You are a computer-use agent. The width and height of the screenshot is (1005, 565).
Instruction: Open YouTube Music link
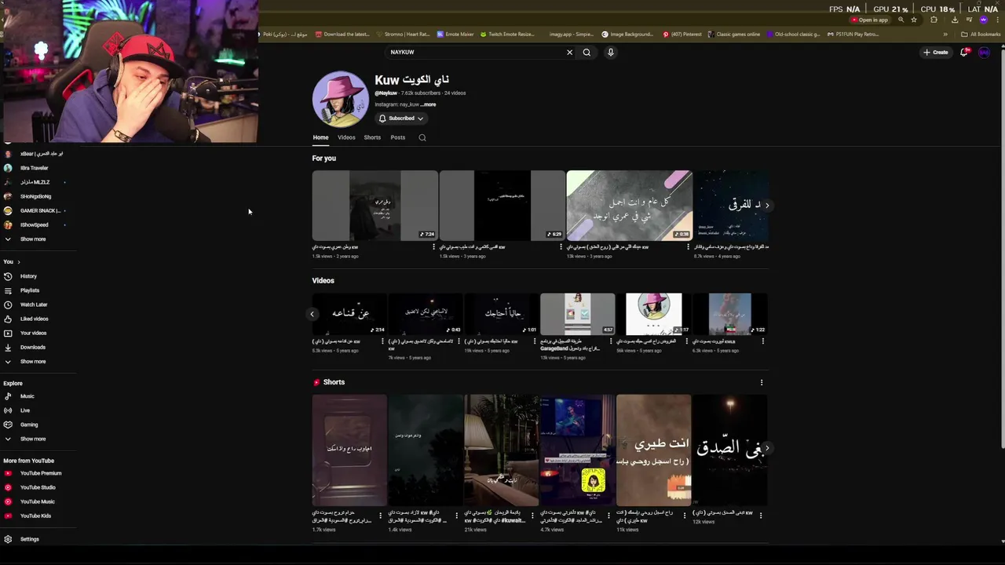[x=37, y=501]
